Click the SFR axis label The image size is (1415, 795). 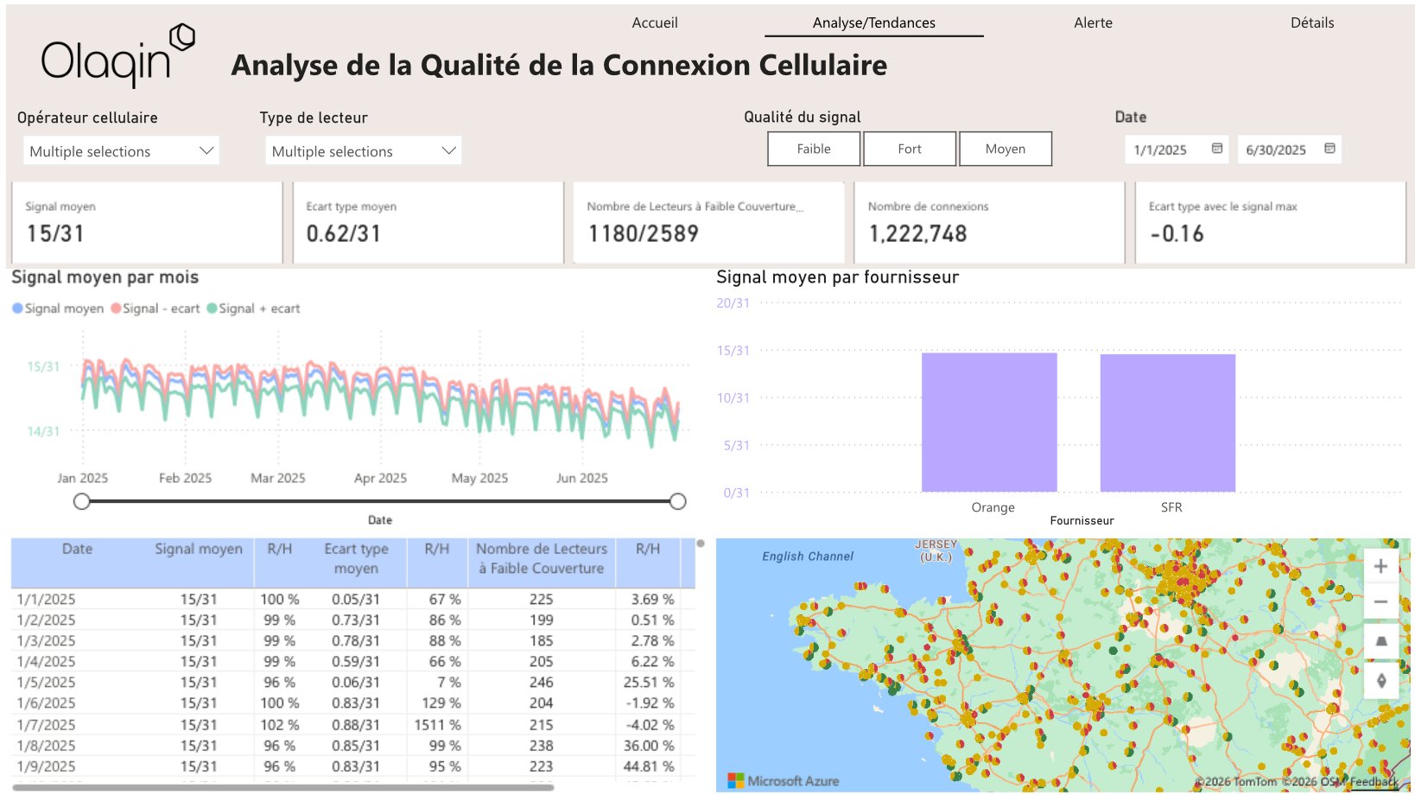1171,507
